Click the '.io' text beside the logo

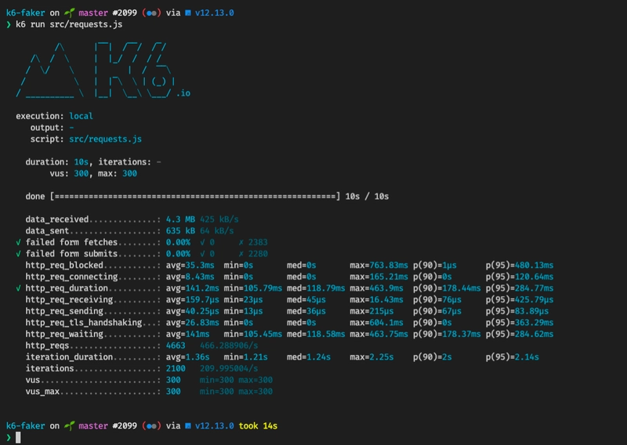(183, 93)
